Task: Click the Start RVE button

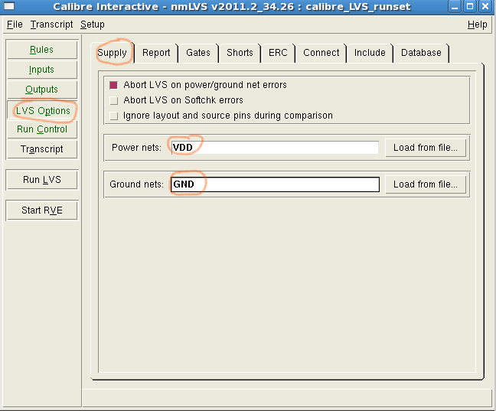Action: [41, 210]
